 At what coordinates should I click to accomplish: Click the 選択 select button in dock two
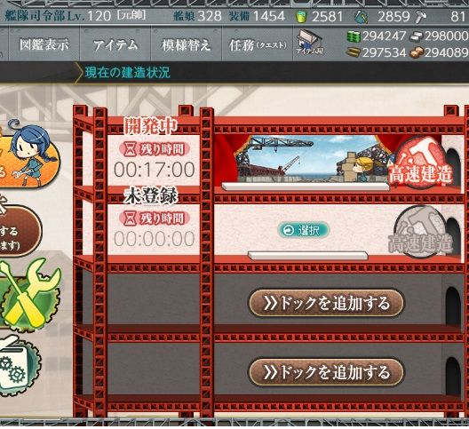[303, 230]
